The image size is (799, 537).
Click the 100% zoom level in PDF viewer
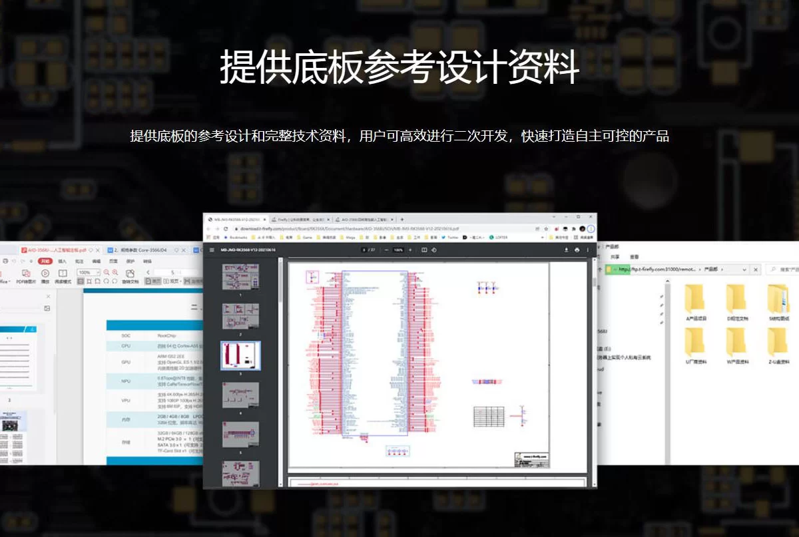click(398, 250)
